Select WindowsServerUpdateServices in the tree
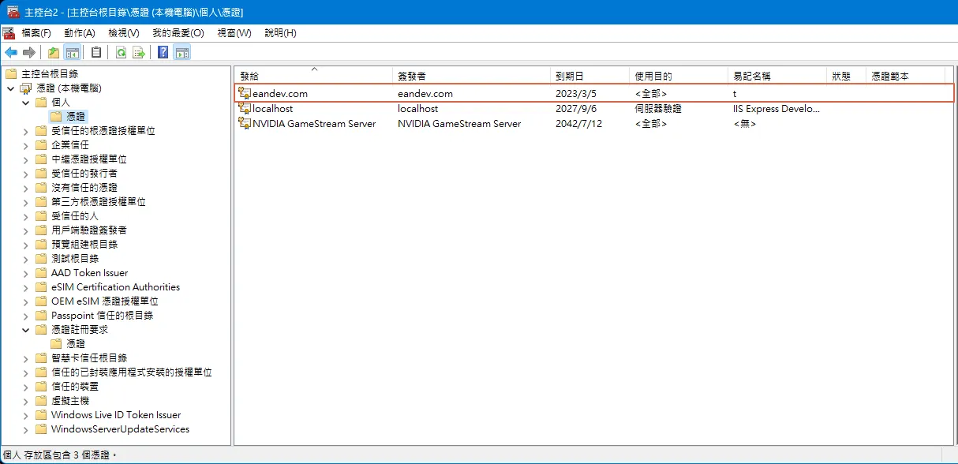This screenshot has width=958, height=464. (120, 429)
